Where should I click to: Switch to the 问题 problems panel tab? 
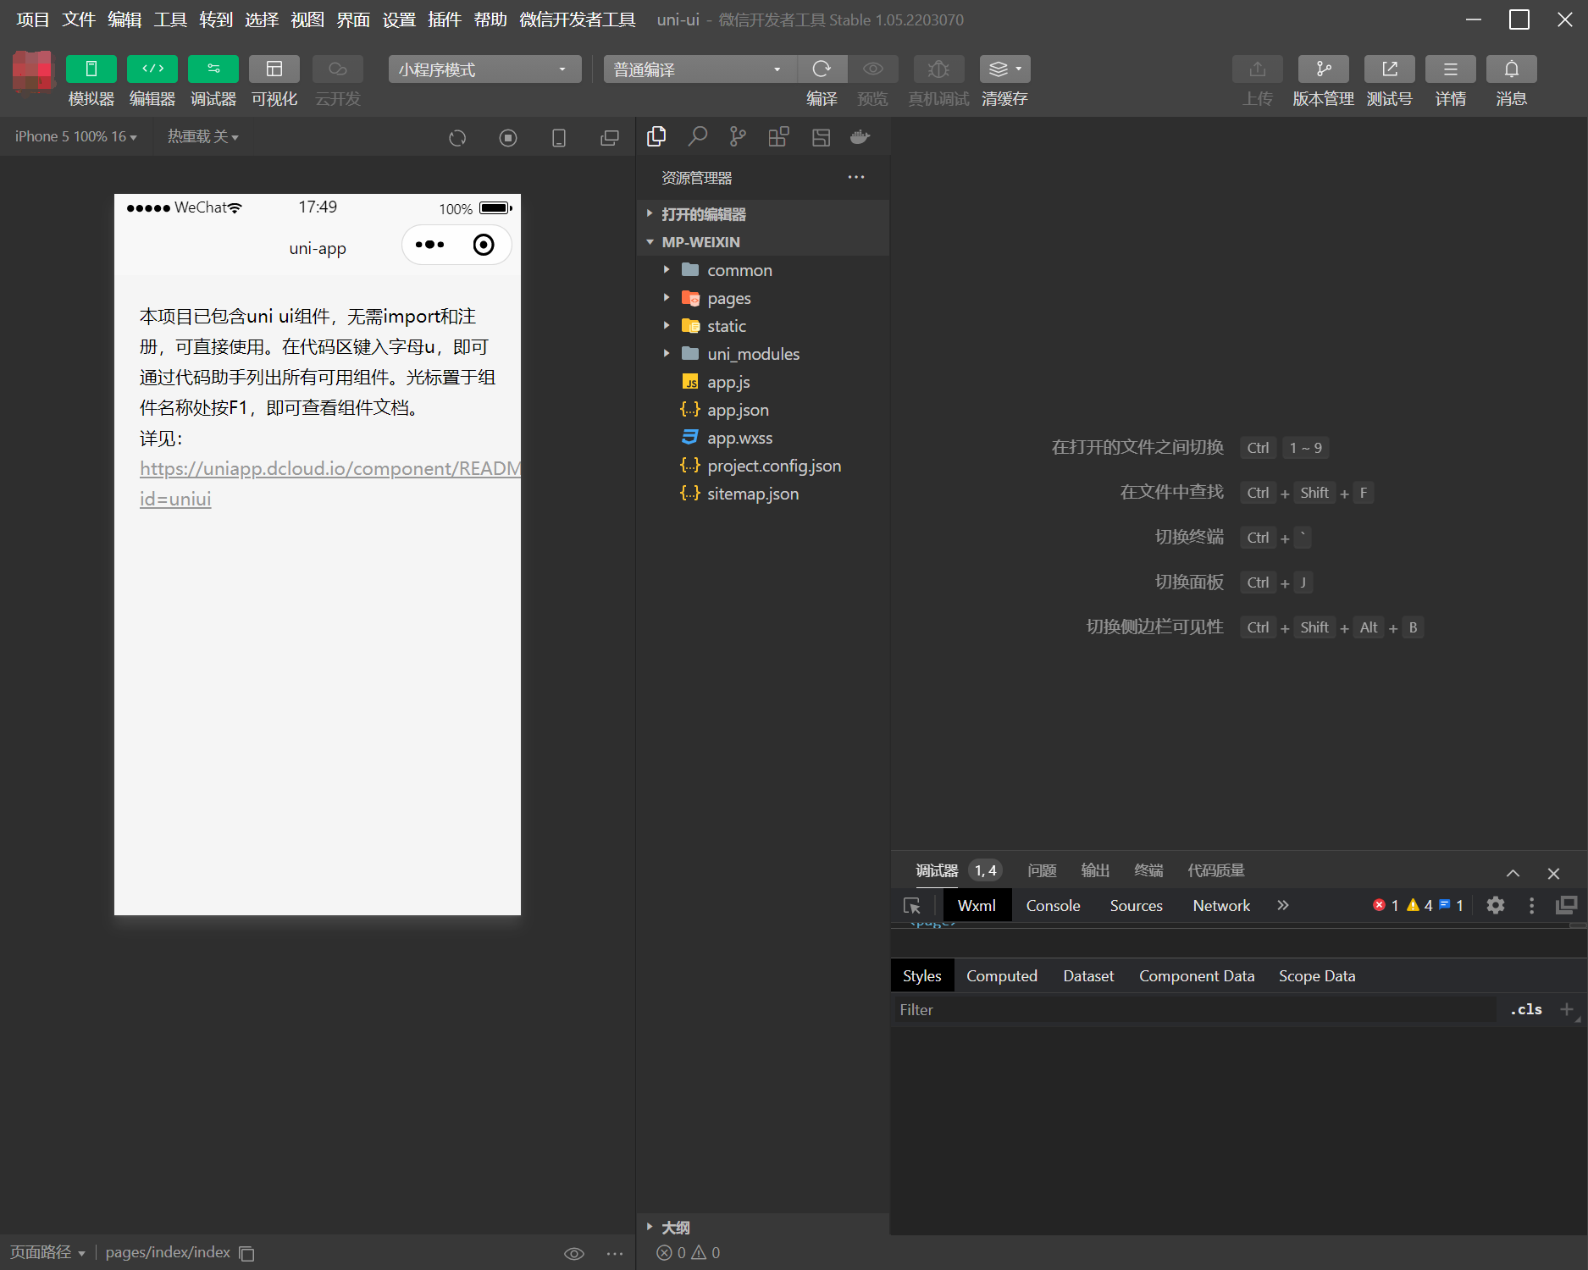pos(1042,870)
